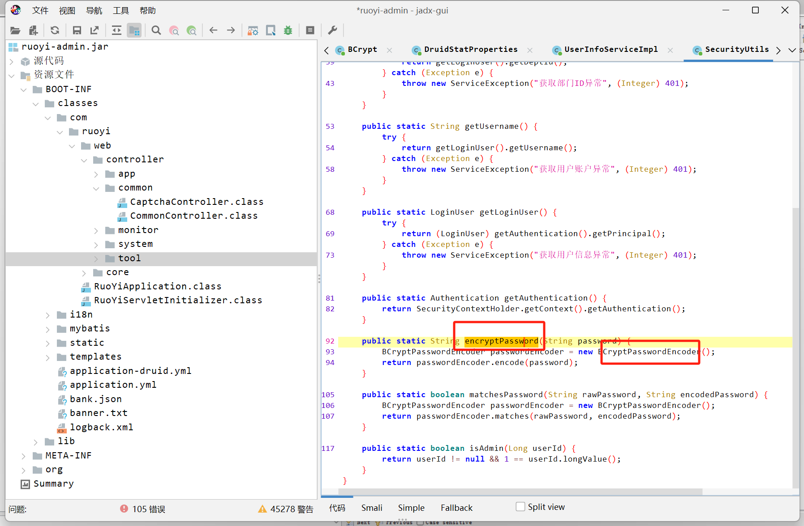This screenshot has width=804, height=526.
Task: Click the open file folder icon
Action: (x=15, y=30)
